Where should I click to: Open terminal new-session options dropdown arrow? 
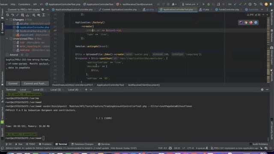point(91,89)
